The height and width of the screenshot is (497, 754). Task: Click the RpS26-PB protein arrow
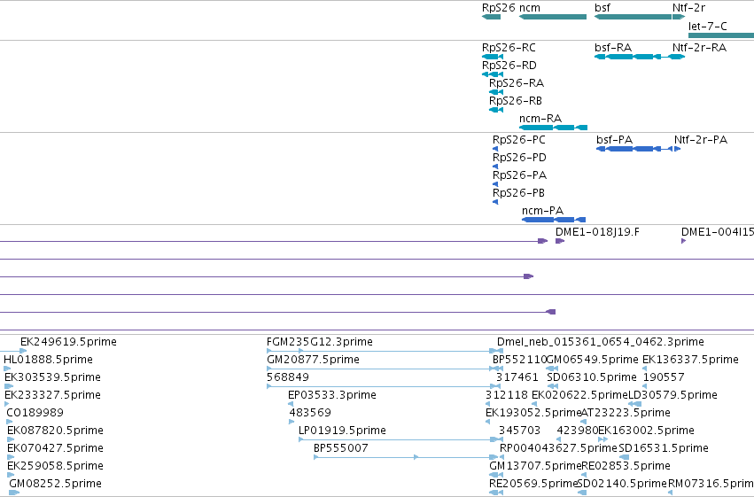(495, 202)
